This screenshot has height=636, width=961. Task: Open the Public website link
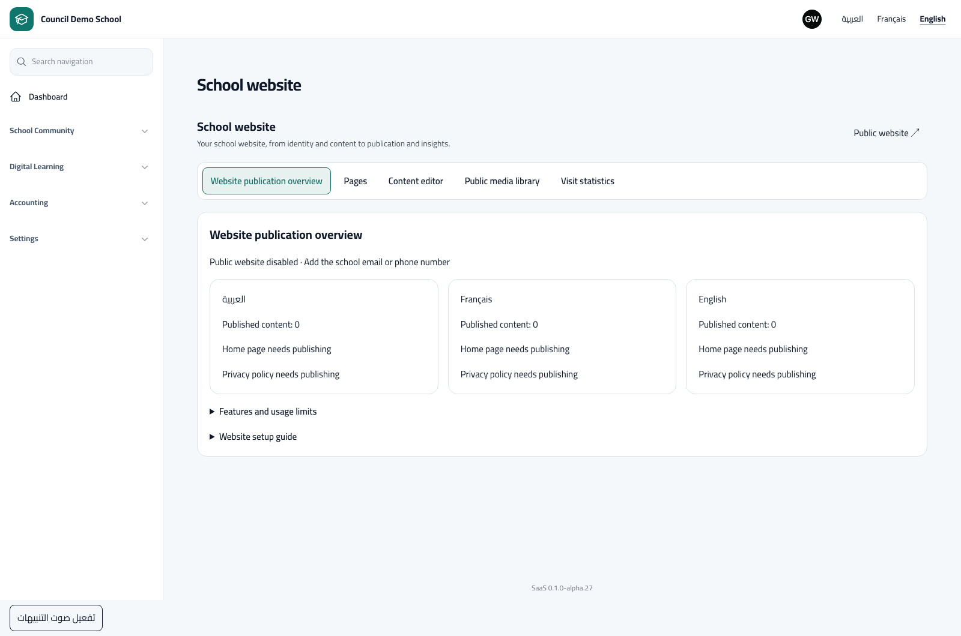887,133
